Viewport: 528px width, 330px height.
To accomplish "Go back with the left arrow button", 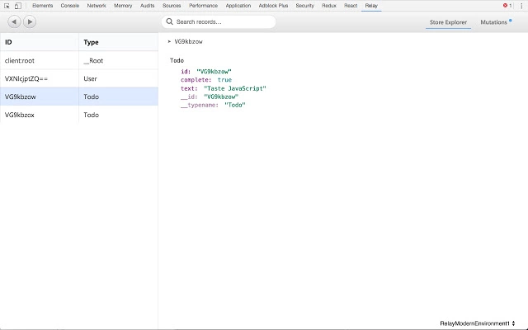I will (14, 22).
